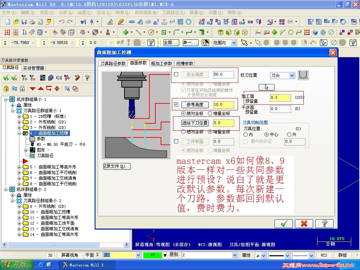Move insert arrow up red triangle icon
The image size is (360, 270).
click(41, 89)
